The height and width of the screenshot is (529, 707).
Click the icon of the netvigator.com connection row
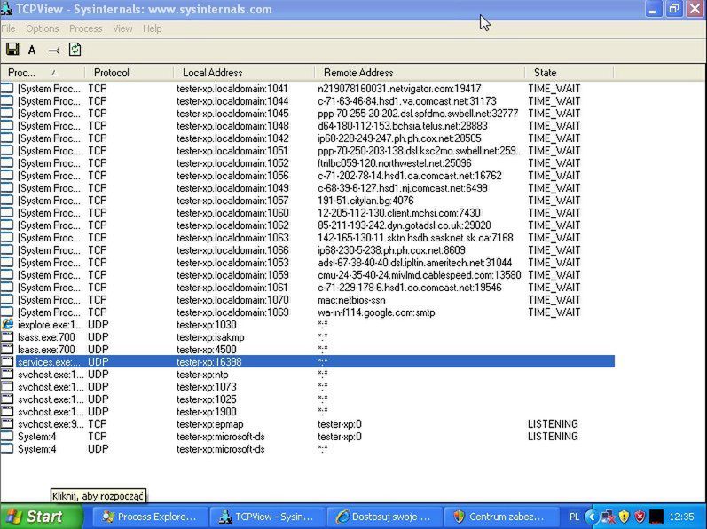point(7,89)
